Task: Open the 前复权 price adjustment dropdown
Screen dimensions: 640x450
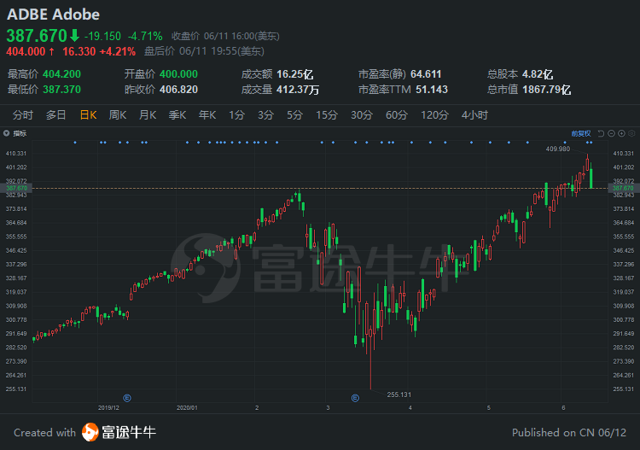Action: pos(581,133)
